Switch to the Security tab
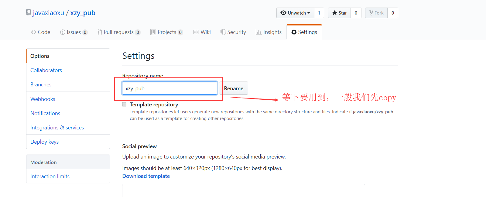486x197 pixels. point(233,32)
